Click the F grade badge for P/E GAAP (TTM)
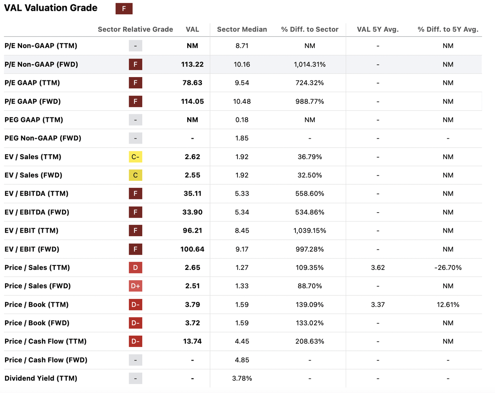 click(135, 83)
